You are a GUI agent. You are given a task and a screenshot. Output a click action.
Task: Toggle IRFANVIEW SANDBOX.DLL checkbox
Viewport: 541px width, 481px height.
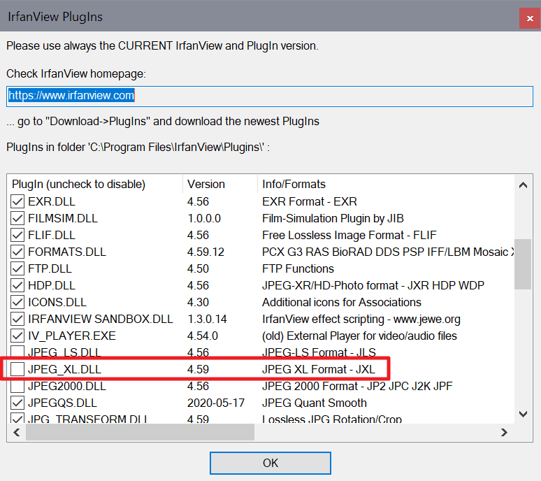tap(17, 320)
